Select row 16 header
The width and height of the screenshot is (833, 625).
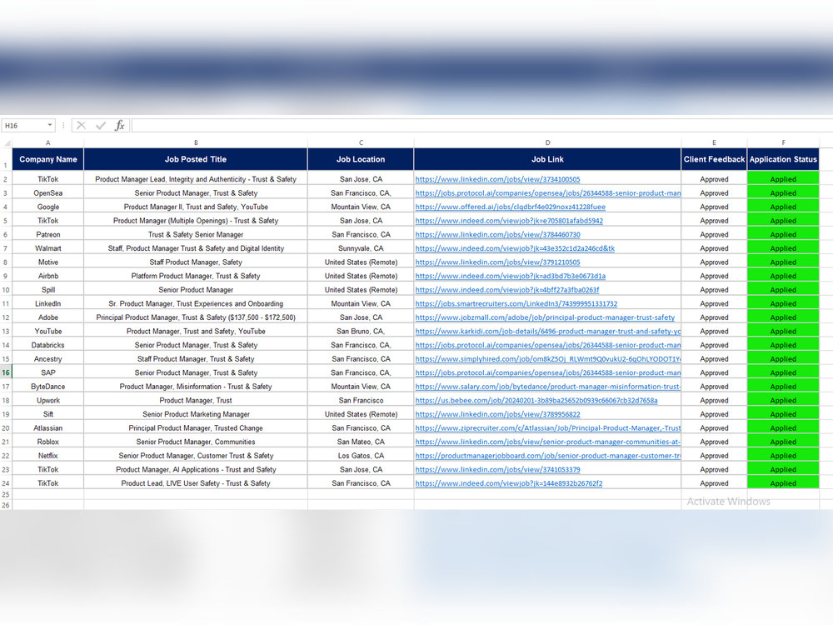pyautogui.click(x=6, y=372)
